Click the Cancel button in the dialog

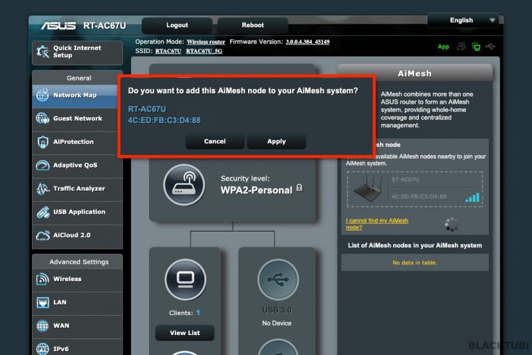(x=215, y=142)
